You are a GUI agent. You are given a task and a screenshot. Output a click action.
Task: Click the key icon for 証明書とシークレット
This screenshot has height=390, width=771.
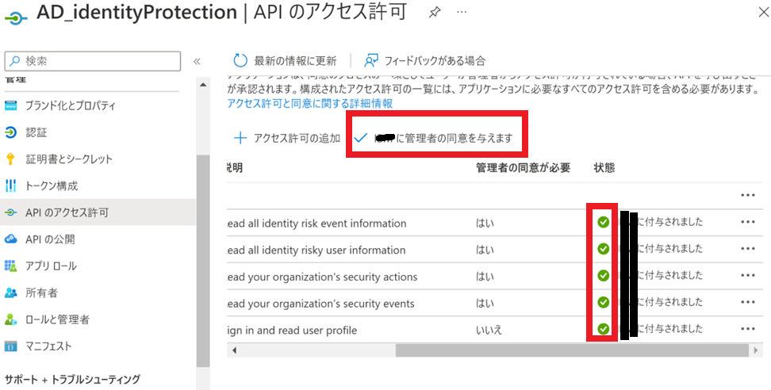tap(10, 159)
